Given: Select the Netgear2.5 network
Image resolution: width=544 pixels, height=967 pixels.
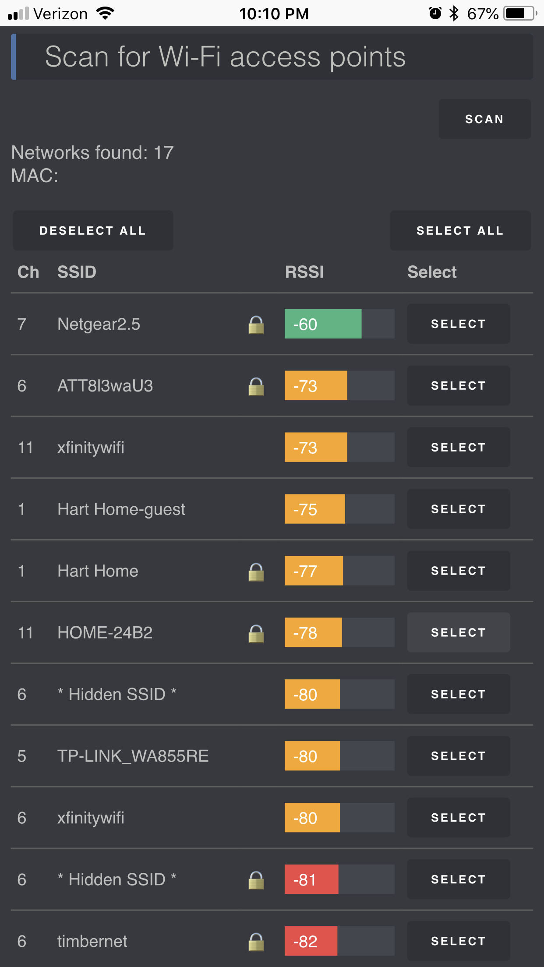Looking at the screenshot, I should point(459,324).
